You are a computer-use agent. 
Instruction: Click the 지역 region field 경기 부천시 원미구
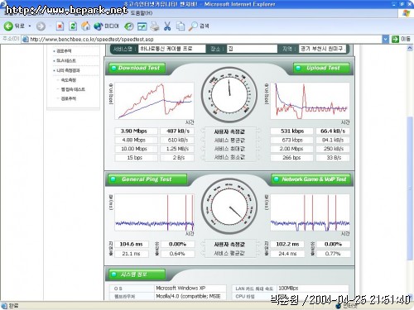[x=322, y=49]
